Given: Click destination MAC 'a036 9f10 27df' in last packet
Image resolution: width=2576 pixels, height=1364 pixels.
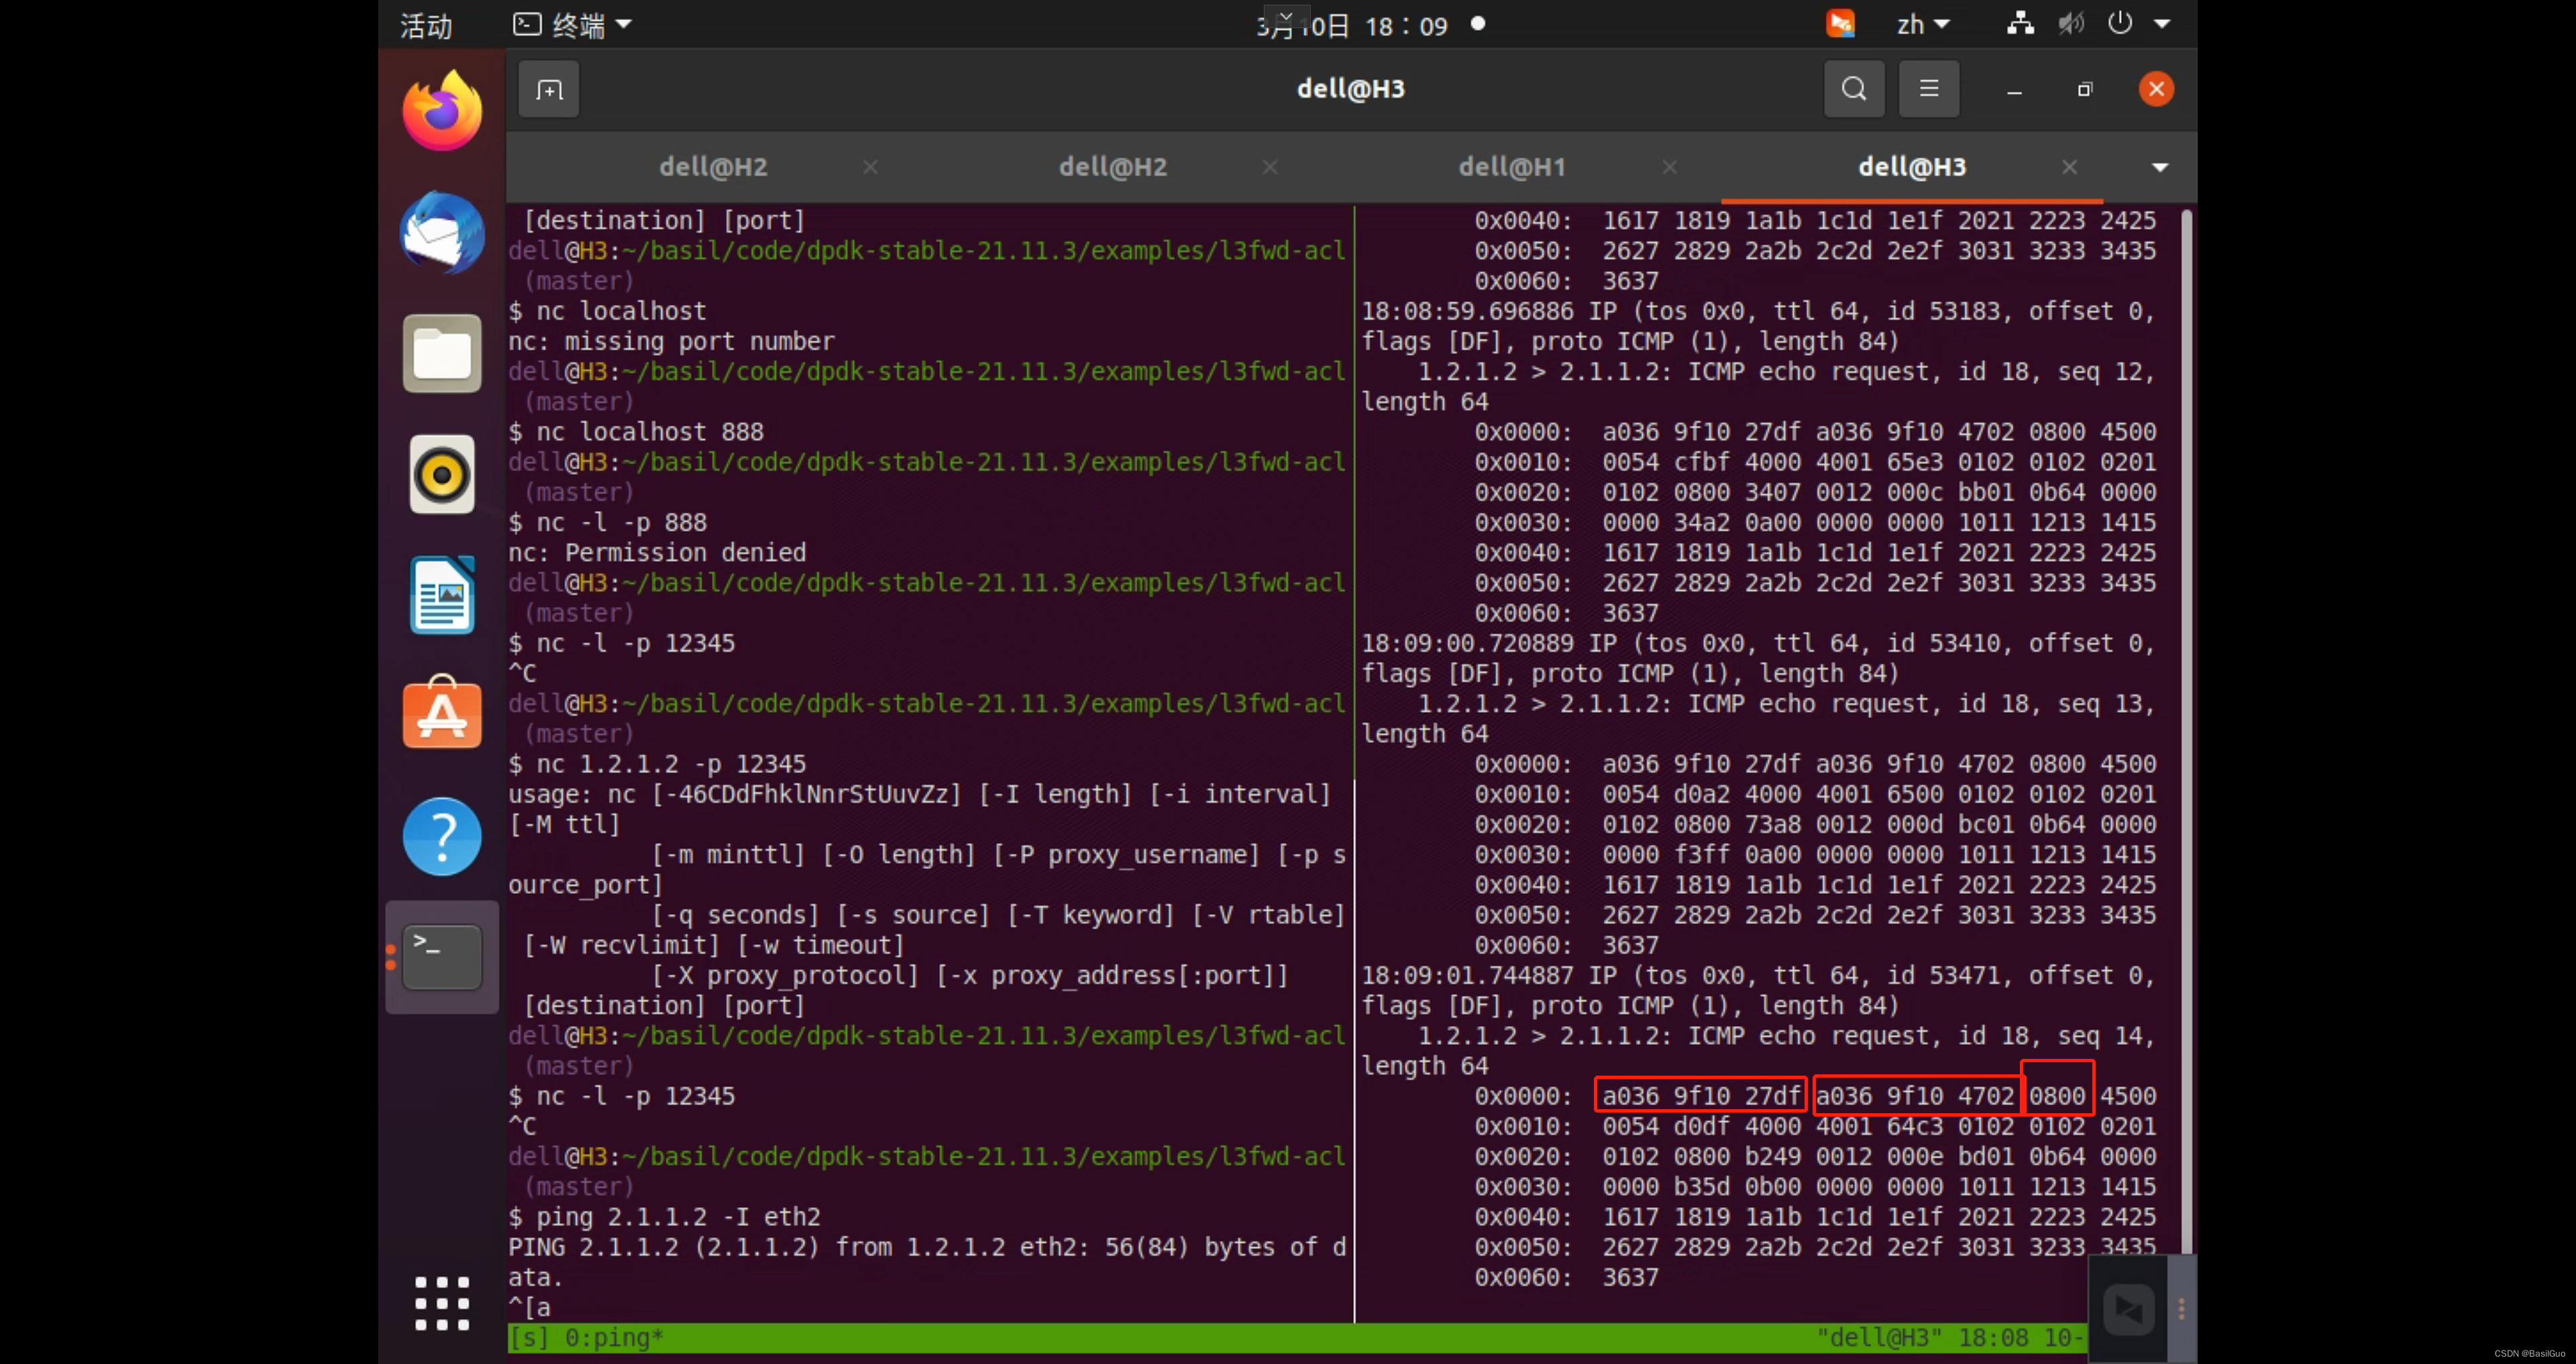Looking at the screenshot, I should pos(1701,1096).
